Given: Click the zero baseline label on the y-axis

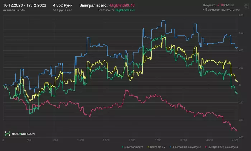Looking at the screenshot, I should coord(240,85).
